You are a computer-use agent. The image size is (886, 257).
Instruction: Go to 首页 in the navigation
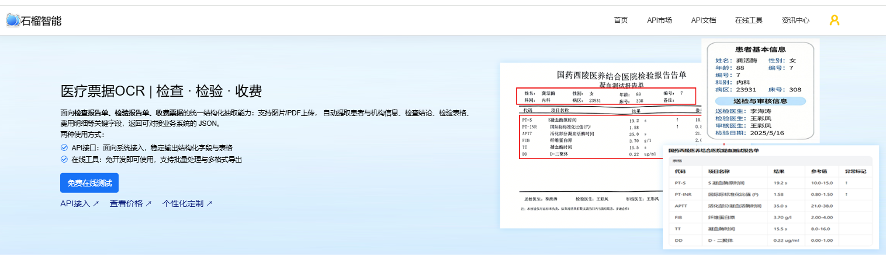pos(621,20)
